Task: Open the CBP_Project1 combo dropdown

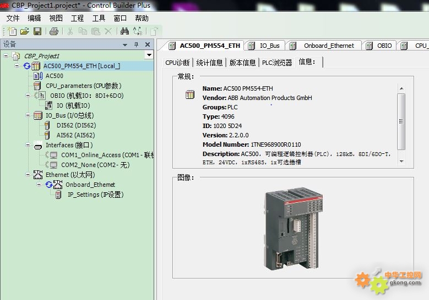Action: point(149,55)
